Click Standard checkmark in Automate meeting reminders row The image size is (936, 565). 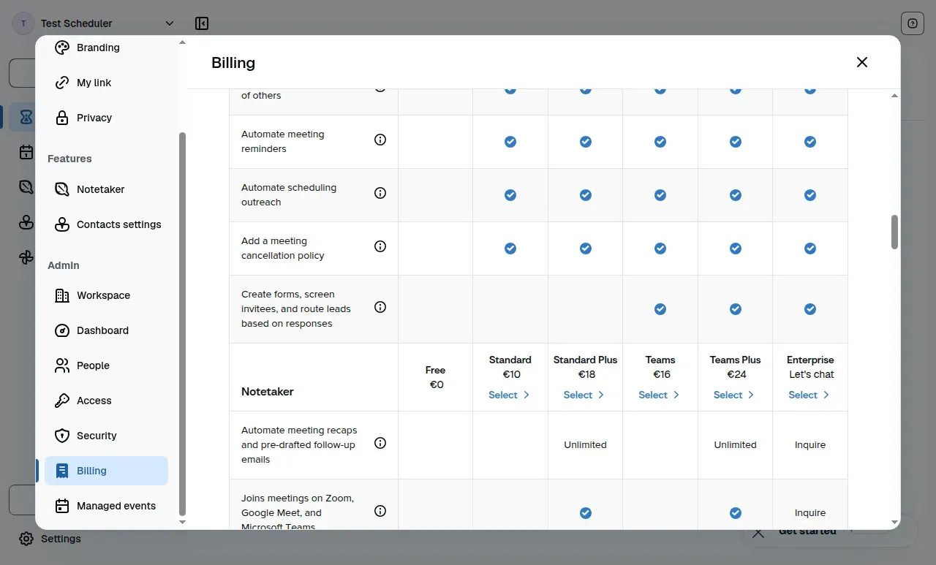[x=510, y=142]
